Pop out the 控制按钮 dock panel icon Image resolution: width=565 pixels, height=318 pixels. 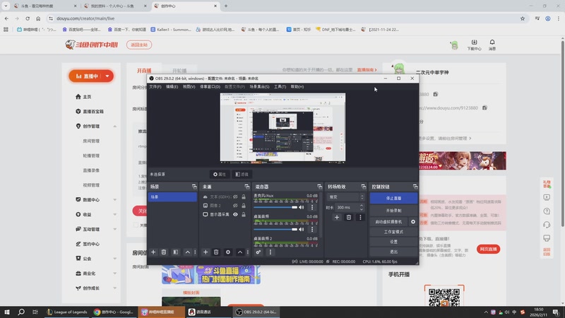415,187
